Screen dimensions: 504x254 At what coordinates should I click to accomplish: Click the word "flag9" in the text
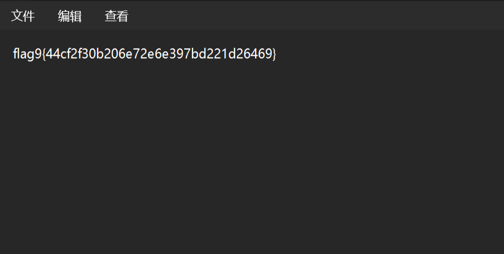tap(26, 55)
